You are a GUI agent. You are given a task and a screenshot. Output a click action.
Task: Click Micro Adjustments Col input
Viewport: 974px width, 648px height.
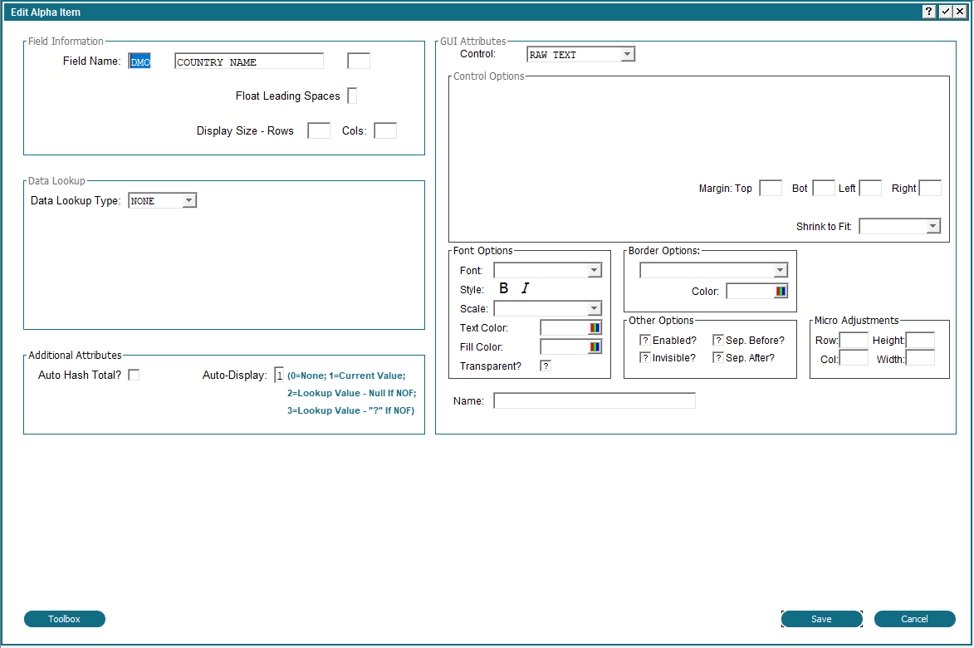click(854, 358)
